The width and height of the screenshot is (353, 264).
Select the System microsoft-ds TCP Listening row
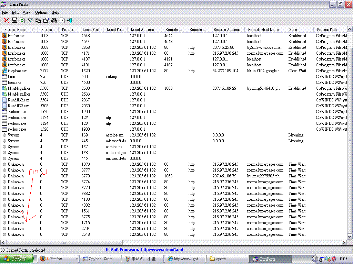[174, 141]
